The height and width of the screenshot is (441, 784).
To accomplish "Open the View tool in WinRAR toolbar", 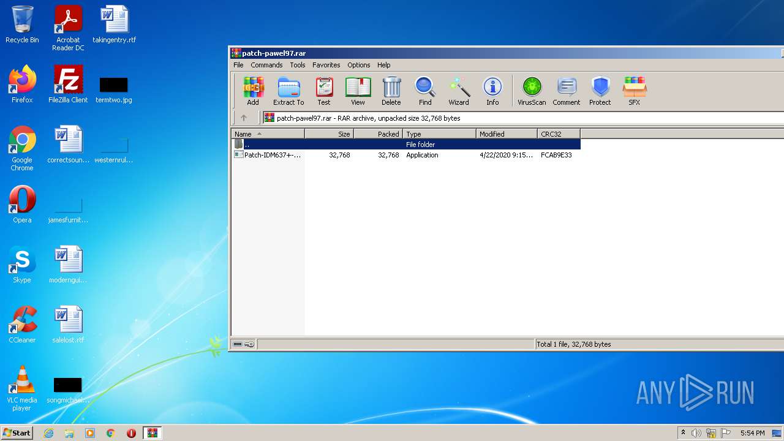I will [x=358, y=91].
